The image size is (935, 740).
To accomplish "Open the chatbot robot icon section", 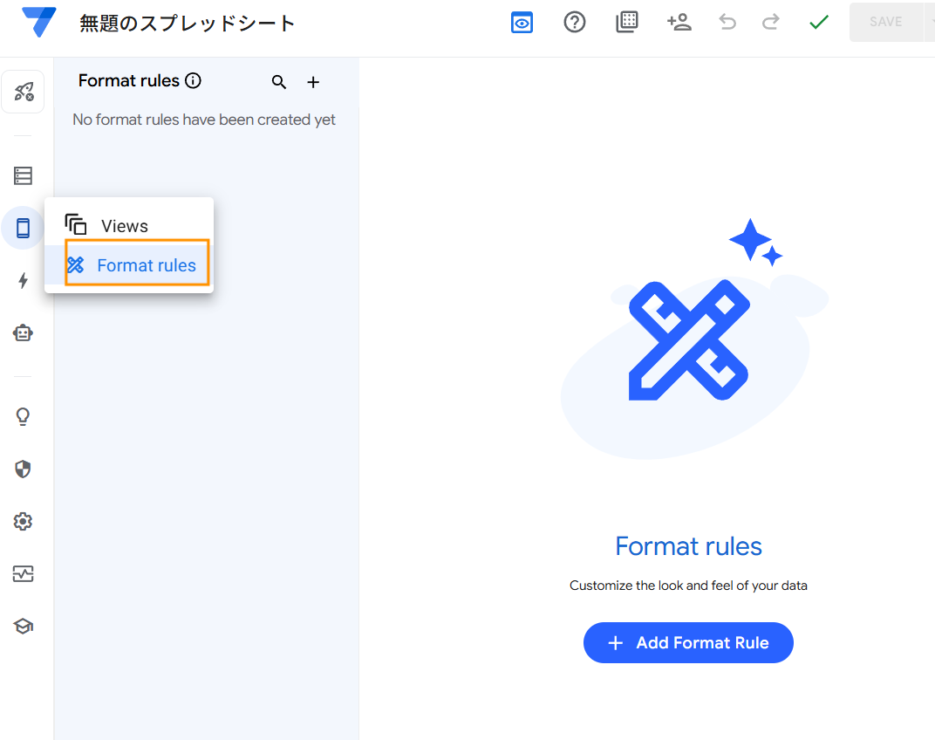I will 23,332.
